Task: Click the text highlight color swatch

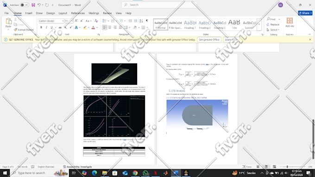Action: click(85, 27)
